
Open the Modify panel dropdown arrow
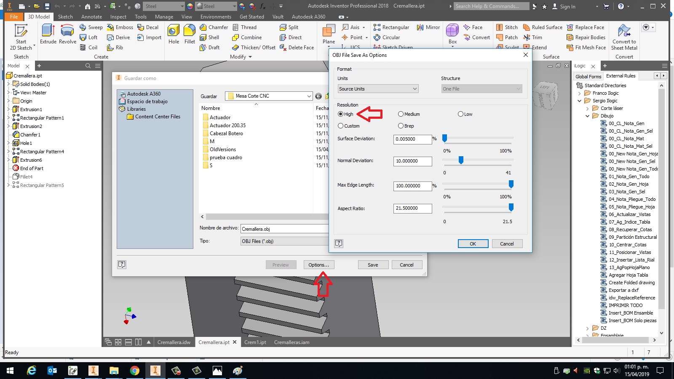250,57
